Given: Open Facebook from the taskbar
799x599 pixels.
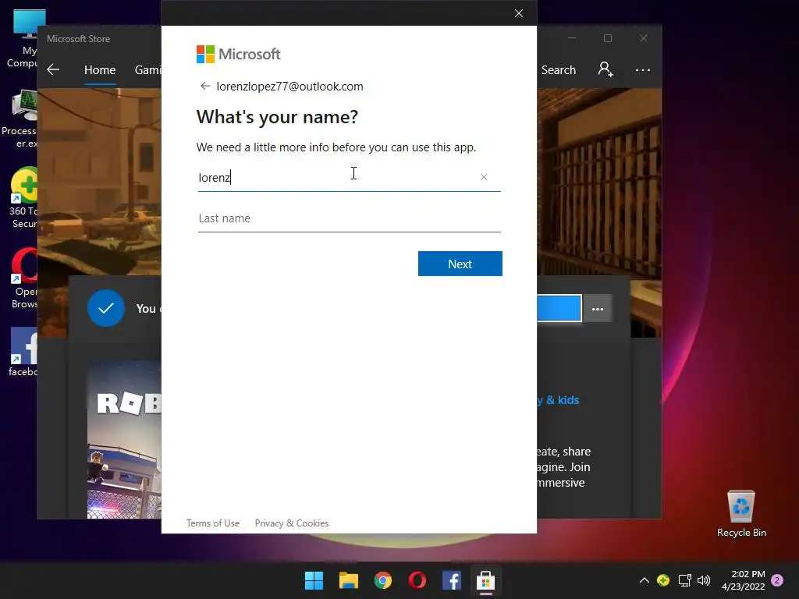Looking at the screenshot, I should (452, 580).
